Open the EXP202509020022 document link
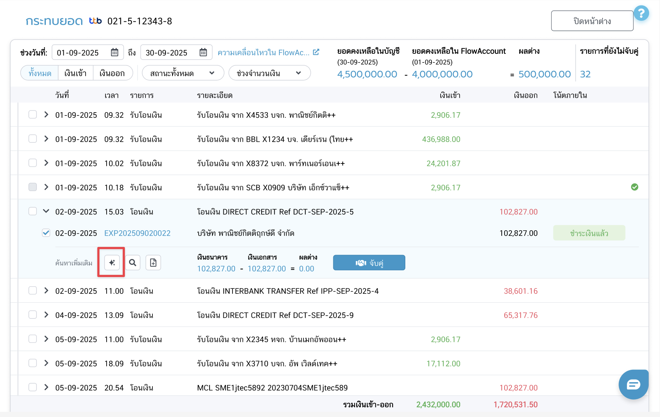 point(137,233)
